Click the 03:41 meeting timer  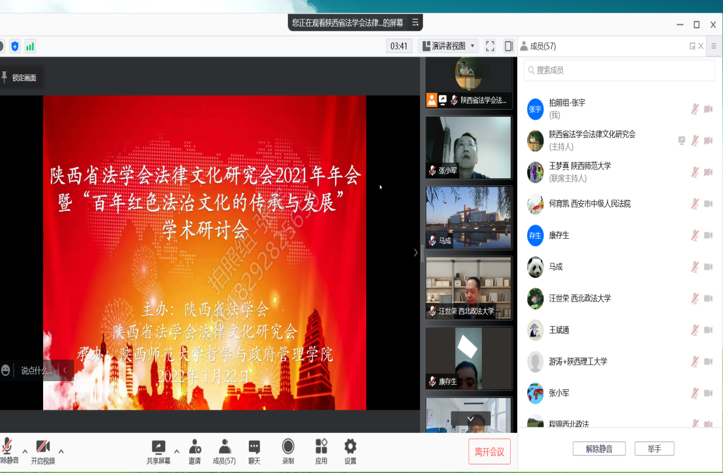(x=399, y=46)
